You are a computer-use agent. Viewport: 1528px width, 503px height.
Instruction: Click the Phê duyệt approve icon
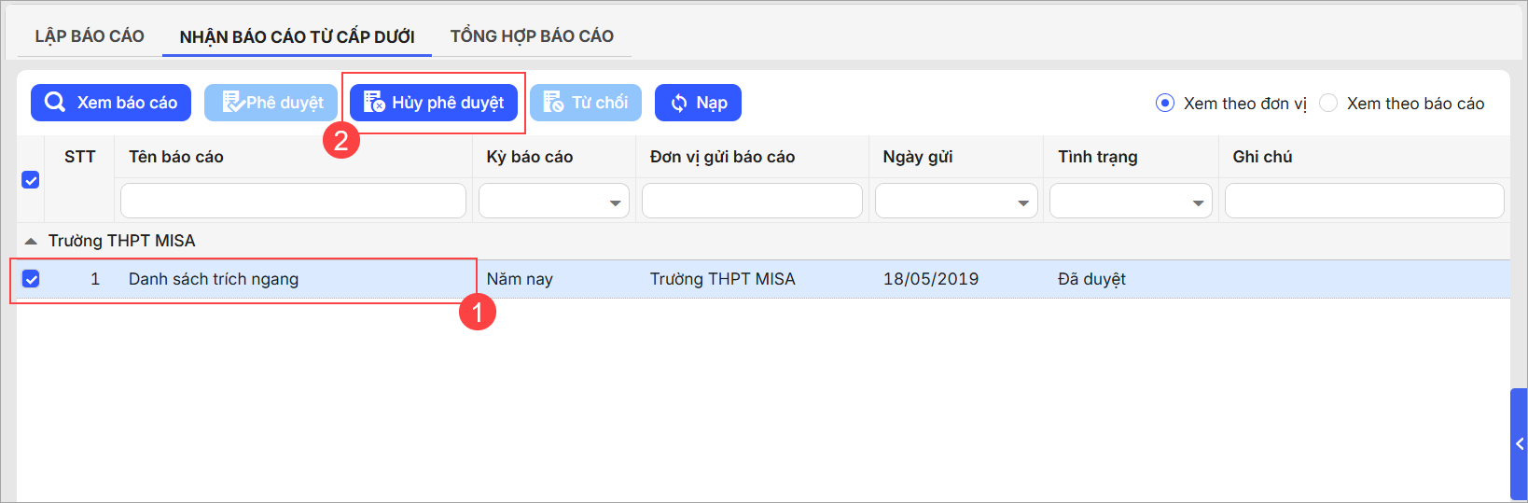(x=232, y=103)
